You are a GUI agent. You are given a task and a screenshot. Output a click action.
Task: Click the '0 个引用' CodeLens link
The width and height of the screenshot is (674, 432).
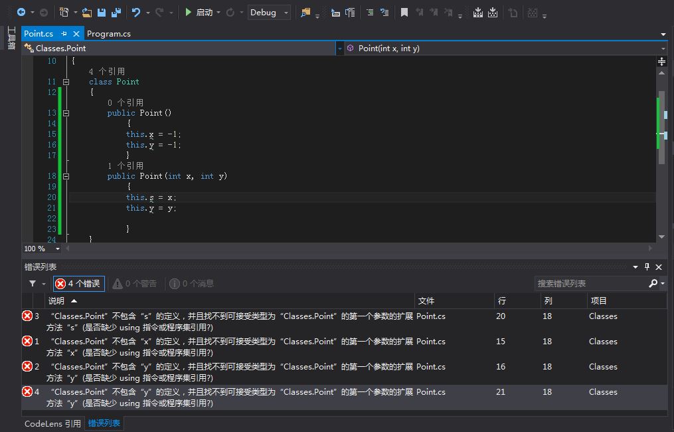pos(125,102)
